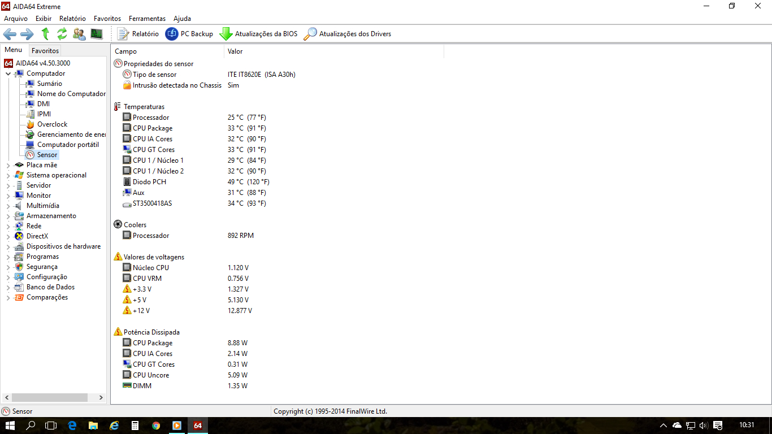Open Chrome from the taskbar
772x434 pixels.
pos(156,426)
